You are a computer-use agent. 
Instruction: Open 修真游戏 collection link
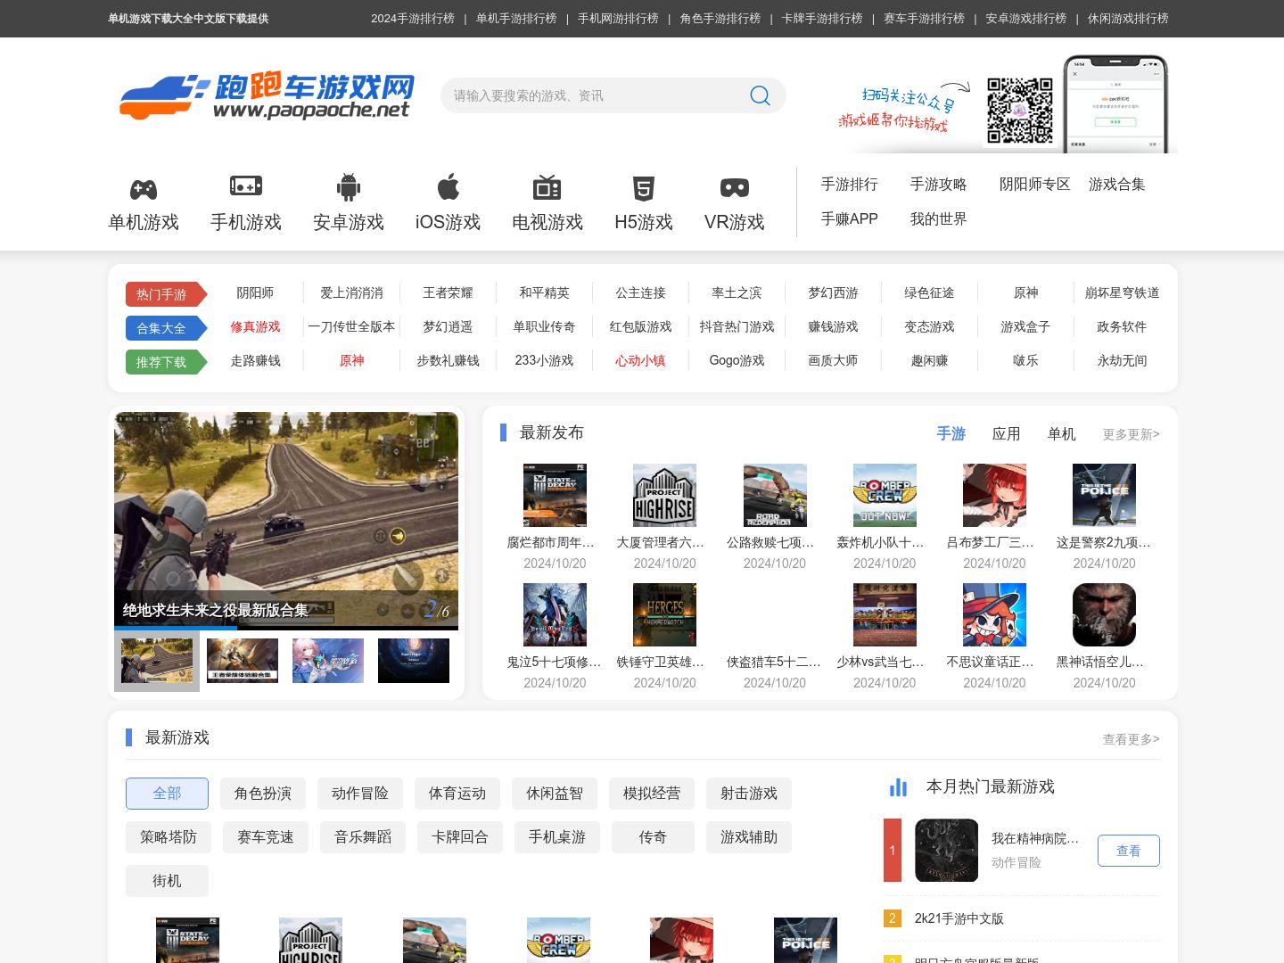click(x=256, y=327)
